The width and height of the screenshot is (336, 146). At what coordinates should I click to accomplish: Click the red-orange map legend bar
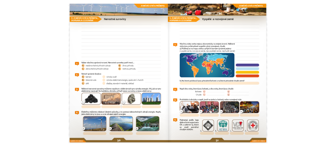click(x=248, y=76)
